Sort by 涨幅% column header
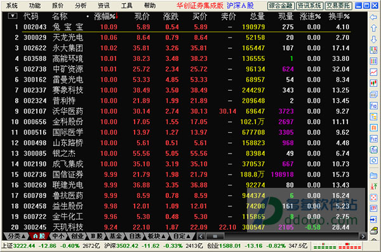This screenshot has width=381, height=252. pyautogui.click(x=105, y=17)
